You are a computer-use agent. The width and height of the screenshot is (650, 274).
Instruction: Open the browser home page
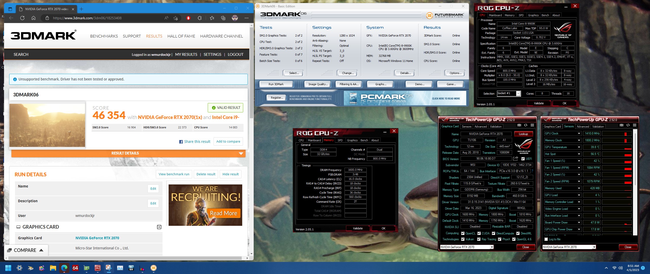(34, 18)
